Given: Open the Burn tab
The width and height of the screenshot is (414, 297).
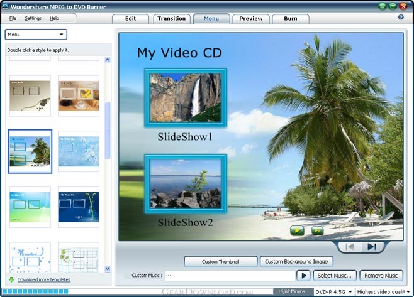Looking at the screenshot, I should tap(291, 19).
